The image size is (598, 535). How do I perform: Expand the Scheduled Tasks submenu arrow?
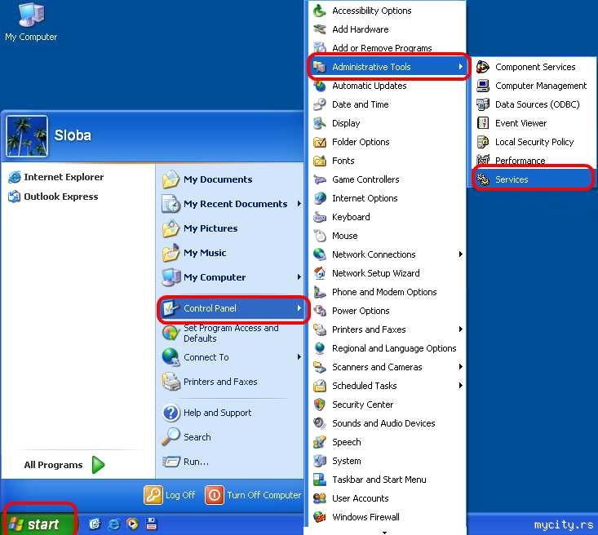461,386
